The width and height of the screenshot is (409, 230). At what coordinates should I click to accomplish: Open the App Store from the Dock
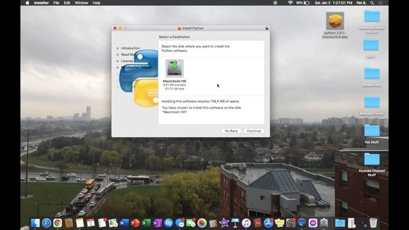[x=268, y=223]
